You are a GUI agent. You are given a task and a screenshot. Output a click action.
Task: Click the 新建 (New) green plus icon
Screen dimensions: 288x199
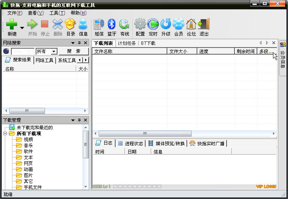[x=11, y=25]
